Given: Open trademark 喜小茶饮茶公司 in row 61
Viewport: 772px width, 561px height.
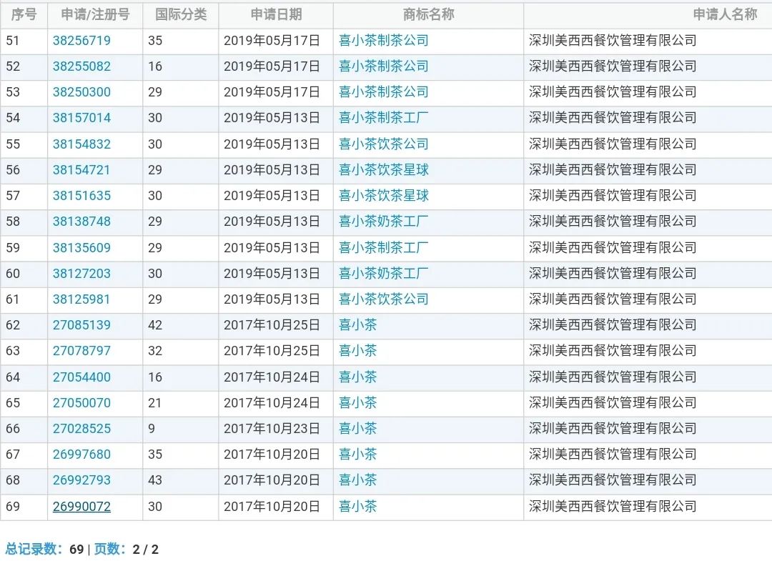Looking at the screenshot, I should pos(384,299).
